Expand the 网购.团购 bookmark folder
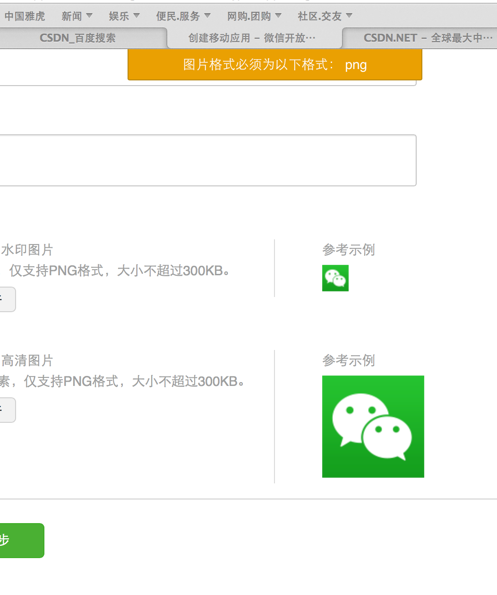This screenshot has height=595, width=497. (x=254, y=16)
